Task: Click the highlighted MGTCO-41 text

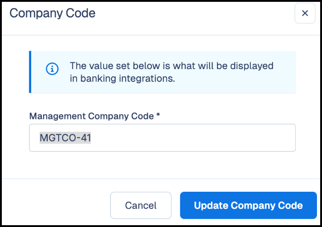Action: pyautogui.click(x=65, y=138)
